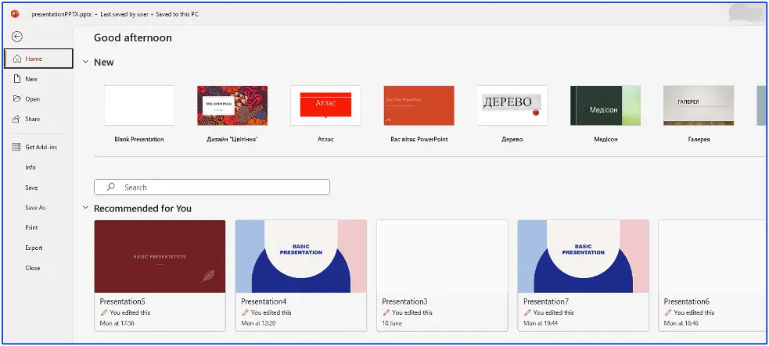Click the New document icon
The height and width of the screenshot is (346, 769).
(16, 79)
